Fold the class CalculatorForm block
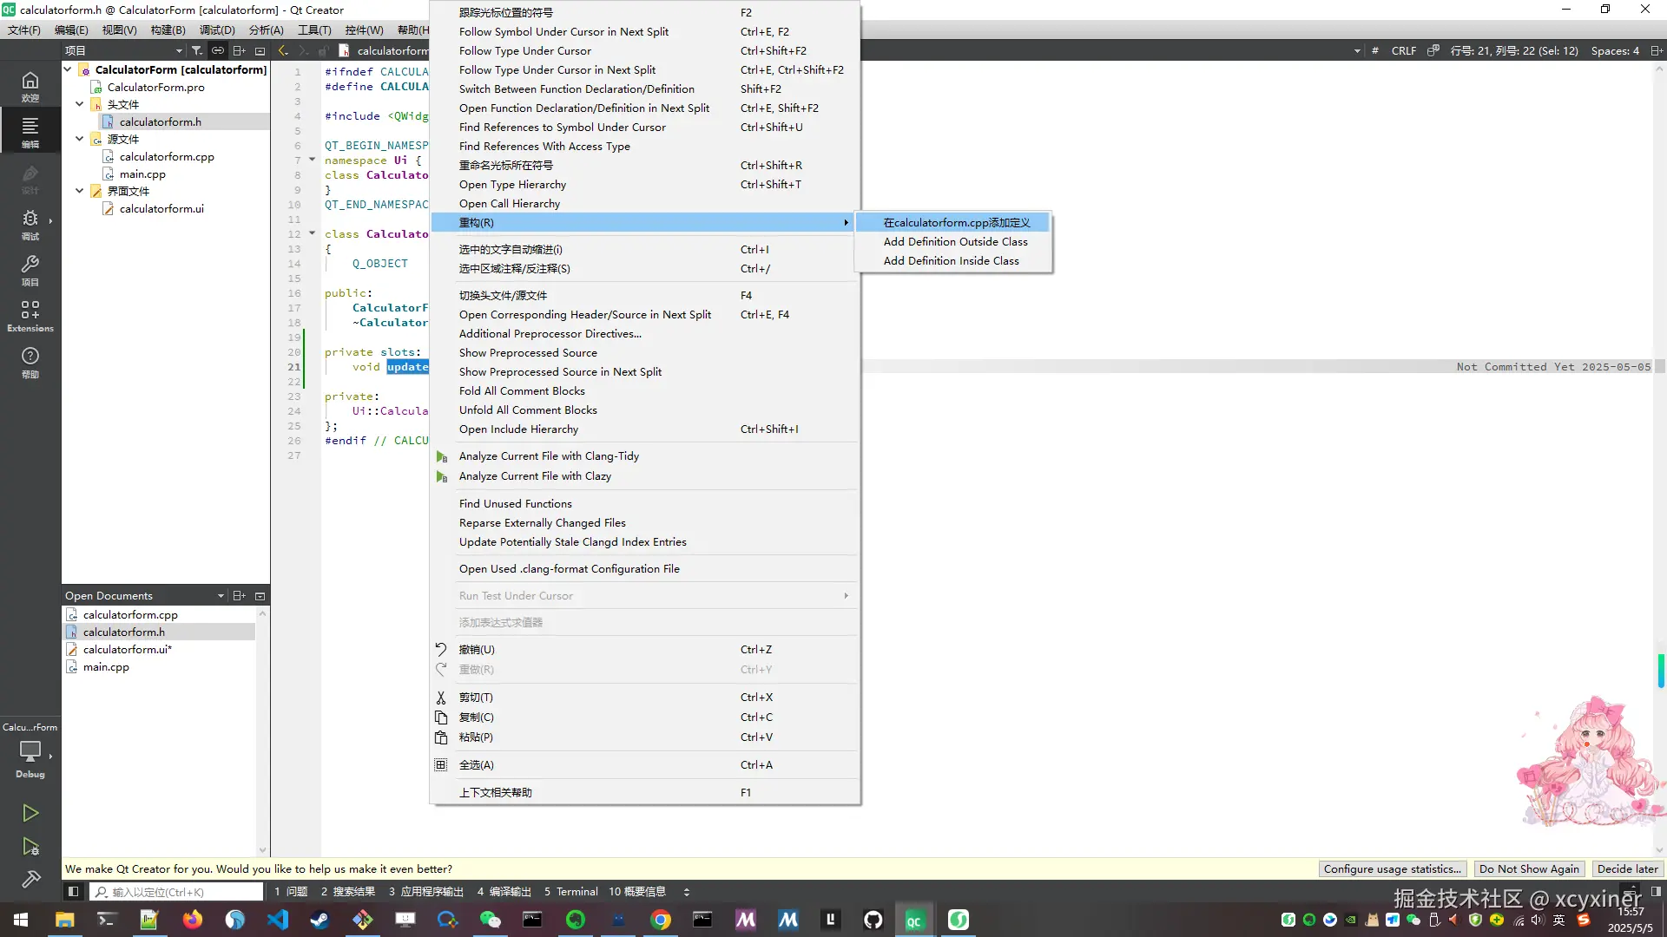The image size is (1667, 937). point(312,233)
